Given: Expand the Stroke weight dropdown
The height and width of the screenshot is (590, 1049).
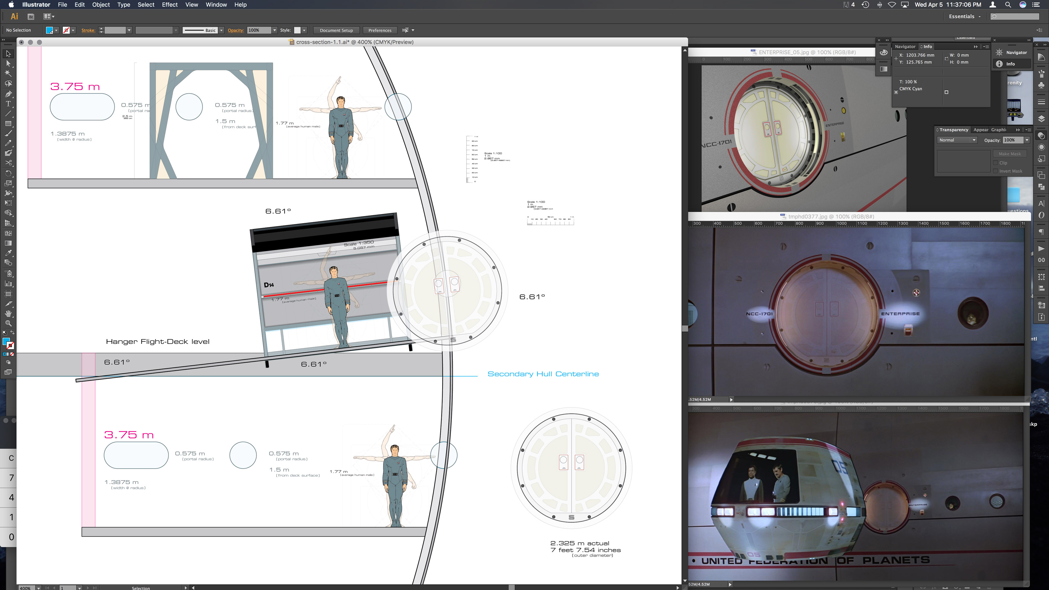Looking at the screenshot, I should click(129, 30).
